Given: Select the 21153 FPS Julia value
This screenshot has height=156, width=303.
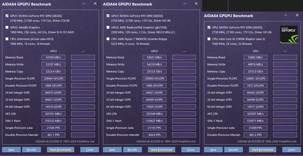Looking at the screenshot, I should 154,128.
